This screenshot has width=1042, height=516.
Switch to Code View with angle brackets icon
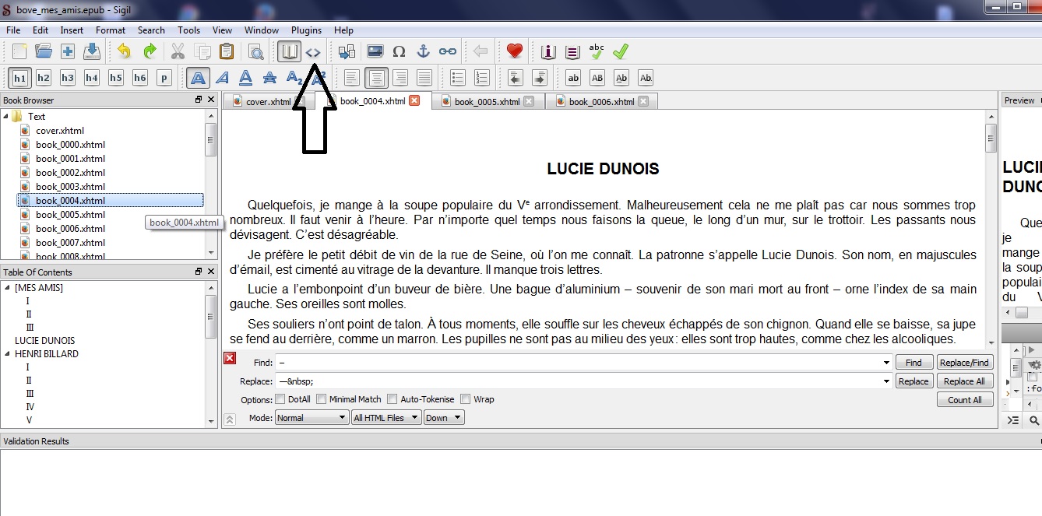pyautogui.click(x=313, y=52)
